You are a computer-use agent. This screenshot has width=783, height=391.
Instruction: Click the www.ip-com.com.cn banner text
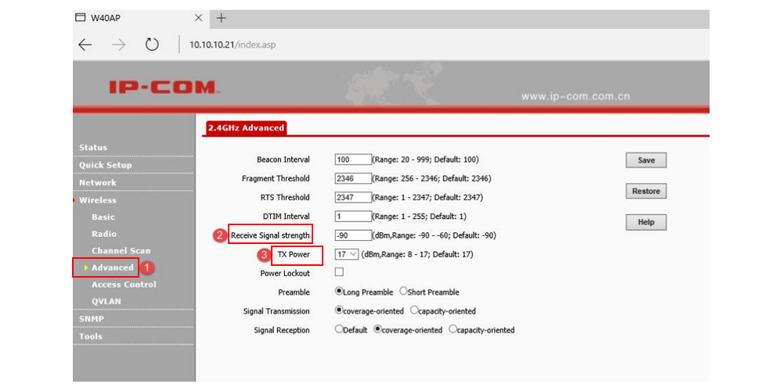tap(576, 97)
